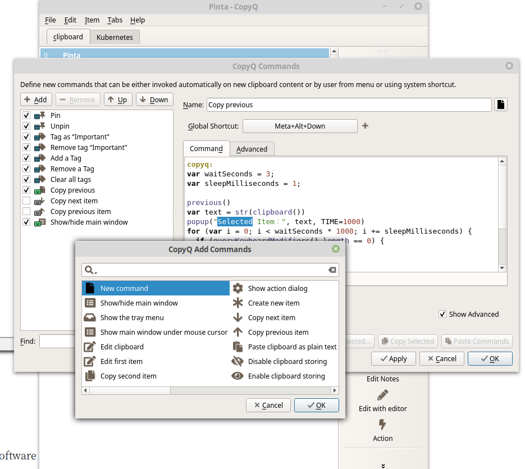
Task: Pick Enable clipboard storing command
Action: [284, 376]
